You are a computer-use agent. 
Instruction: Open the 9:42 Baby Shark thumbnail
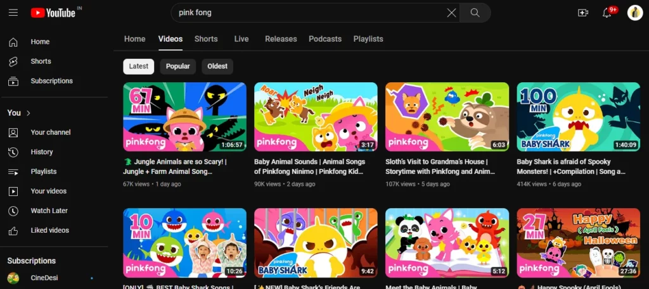[x=316, y=243]
